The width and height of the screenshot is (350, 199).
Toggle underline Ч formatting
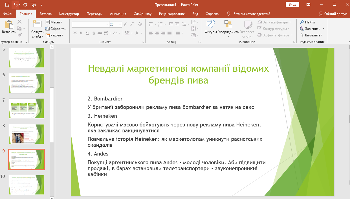pyautogui.click(x=87, y=33)
